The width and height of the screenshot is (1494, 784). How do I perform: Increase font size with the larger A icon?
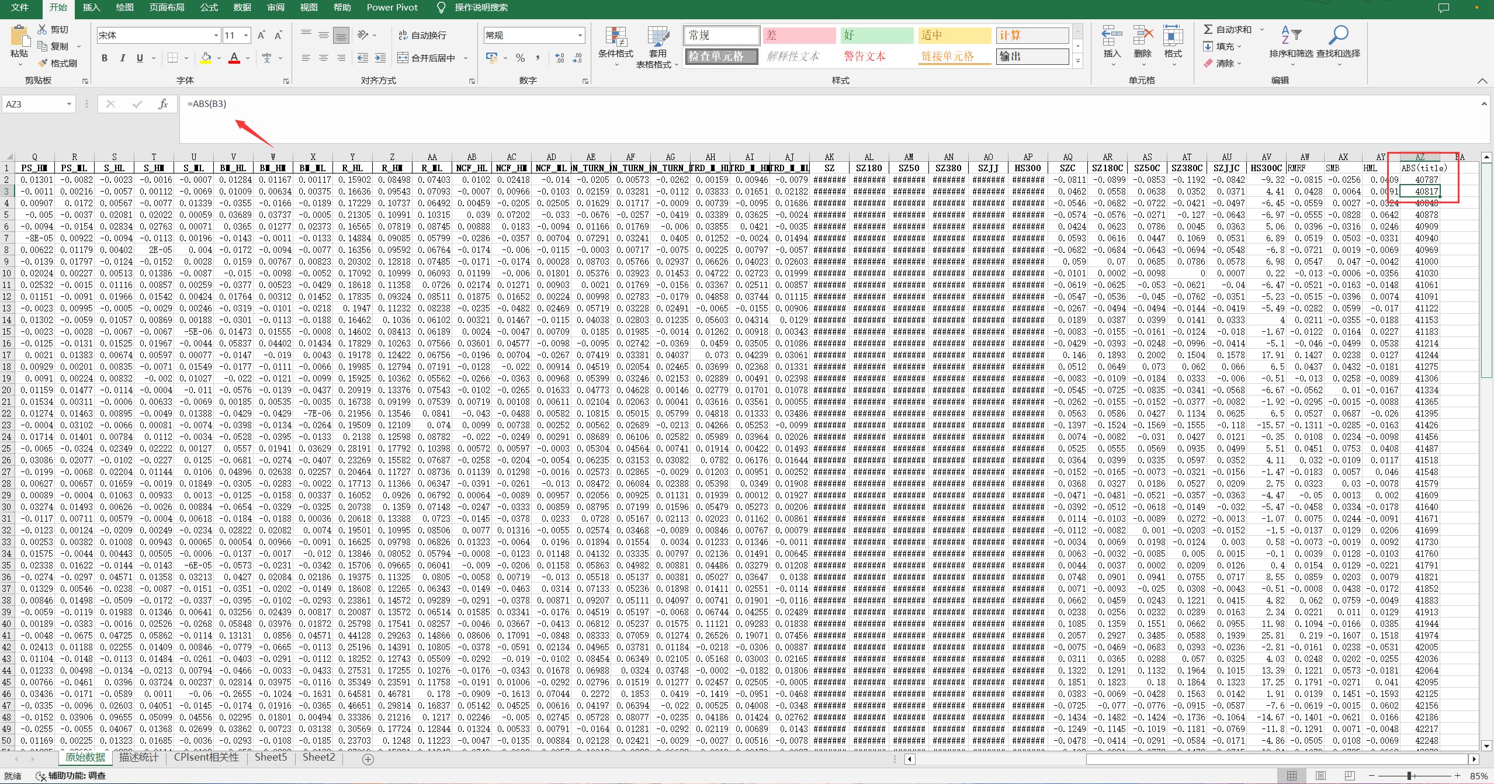pyautogui.click(x=261, y=35)
